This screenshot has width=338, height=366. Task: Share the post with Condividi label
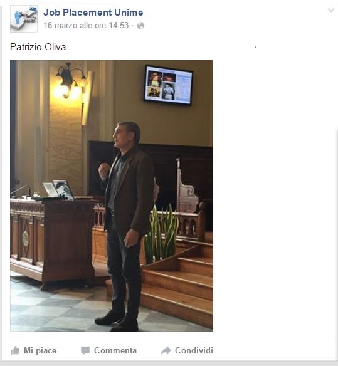[194, 350]
